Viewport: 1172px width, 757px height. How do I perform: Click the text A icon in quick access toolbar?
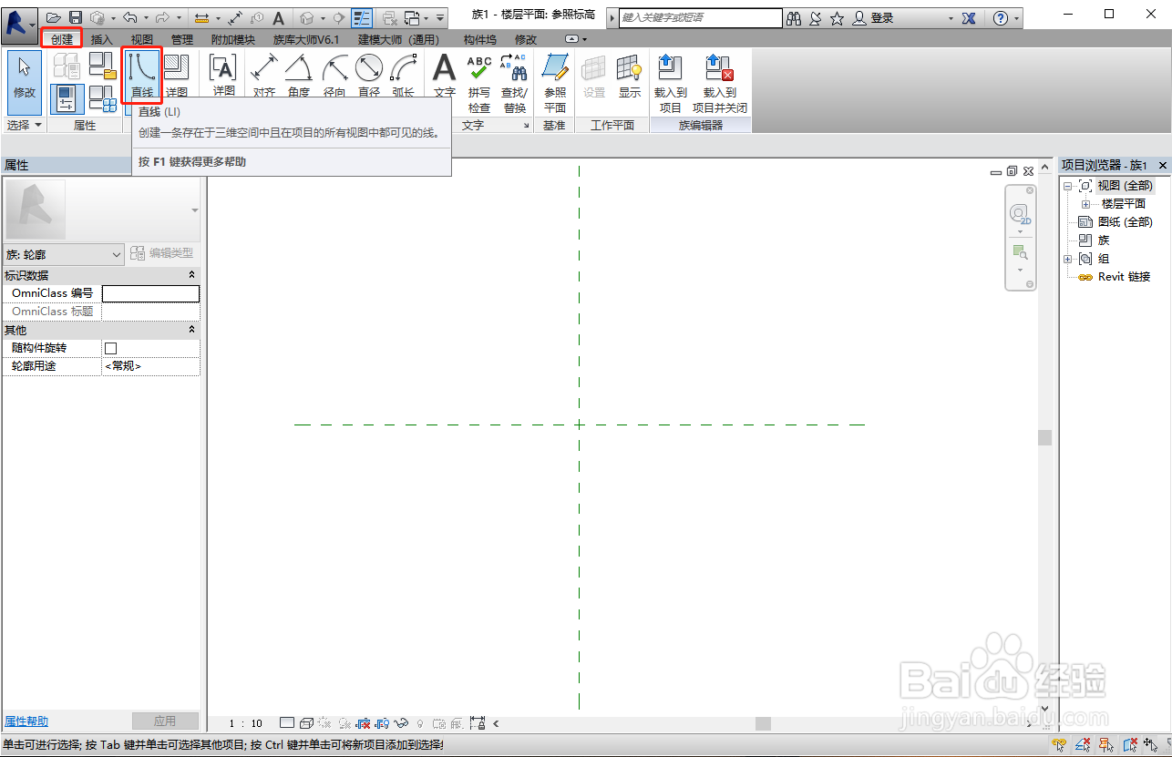point(279,17)
